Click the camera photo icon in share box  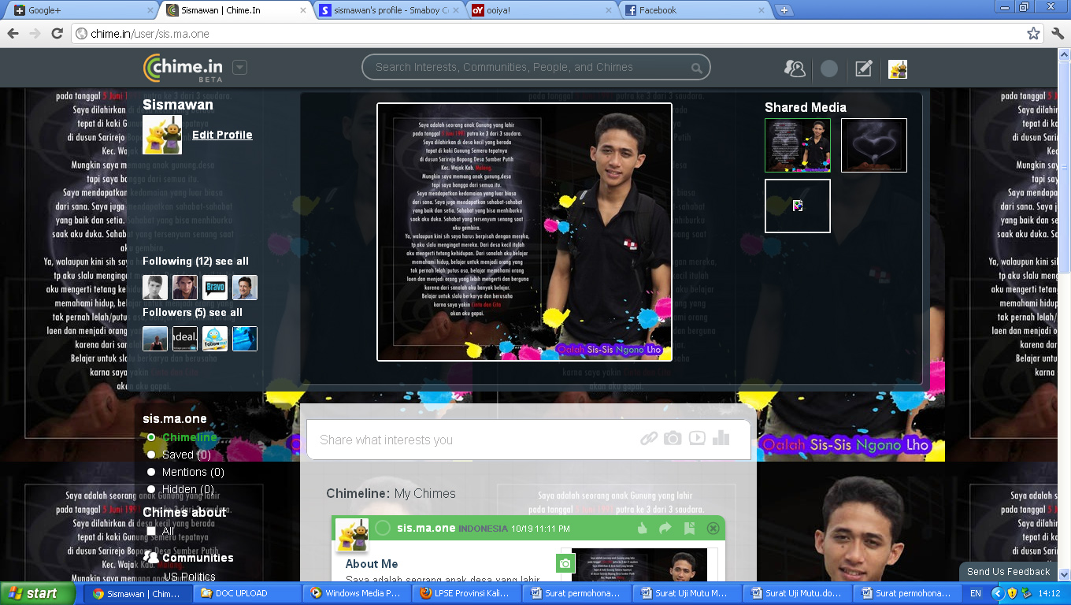(x=673, y=439)
